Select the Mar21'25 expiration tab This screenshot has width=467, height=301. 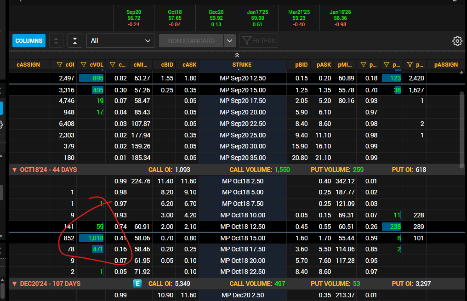299,18
